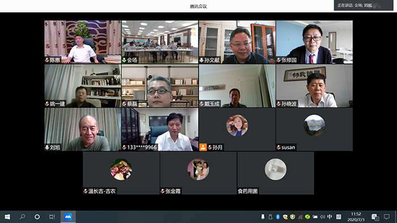
Task: Click the orange host icon beside 孙月
Action: (x=203, y=147)
